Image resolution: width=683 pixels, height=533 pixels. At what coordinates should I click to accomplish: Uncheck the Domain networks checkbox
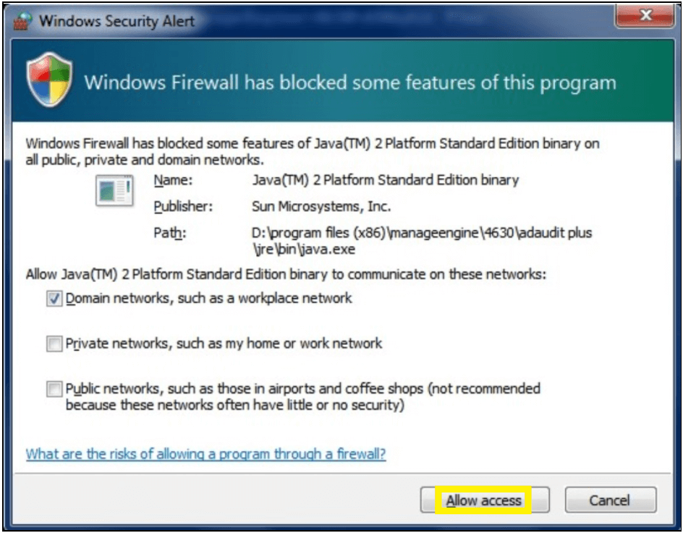[x=54, y=299]
